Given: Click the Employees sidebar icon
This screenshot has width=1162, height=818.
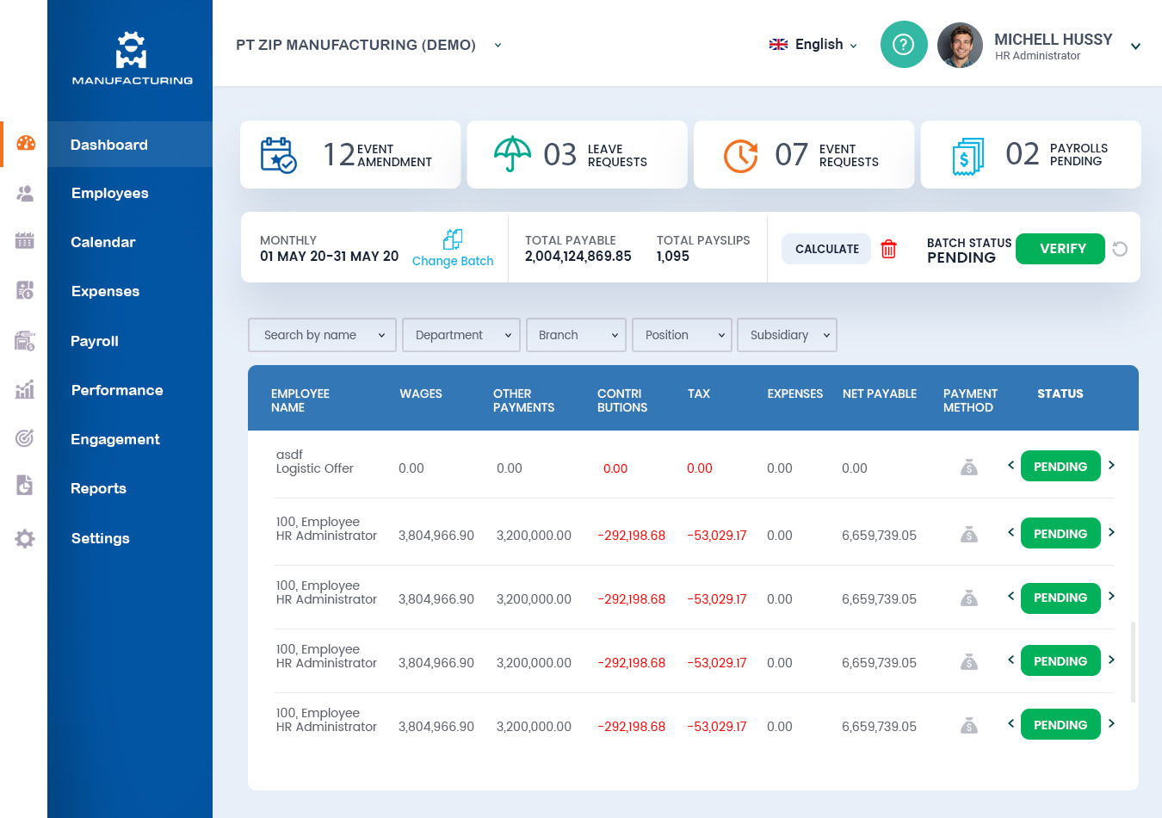Looking at the screenshot, I should [x=25, y=194].
